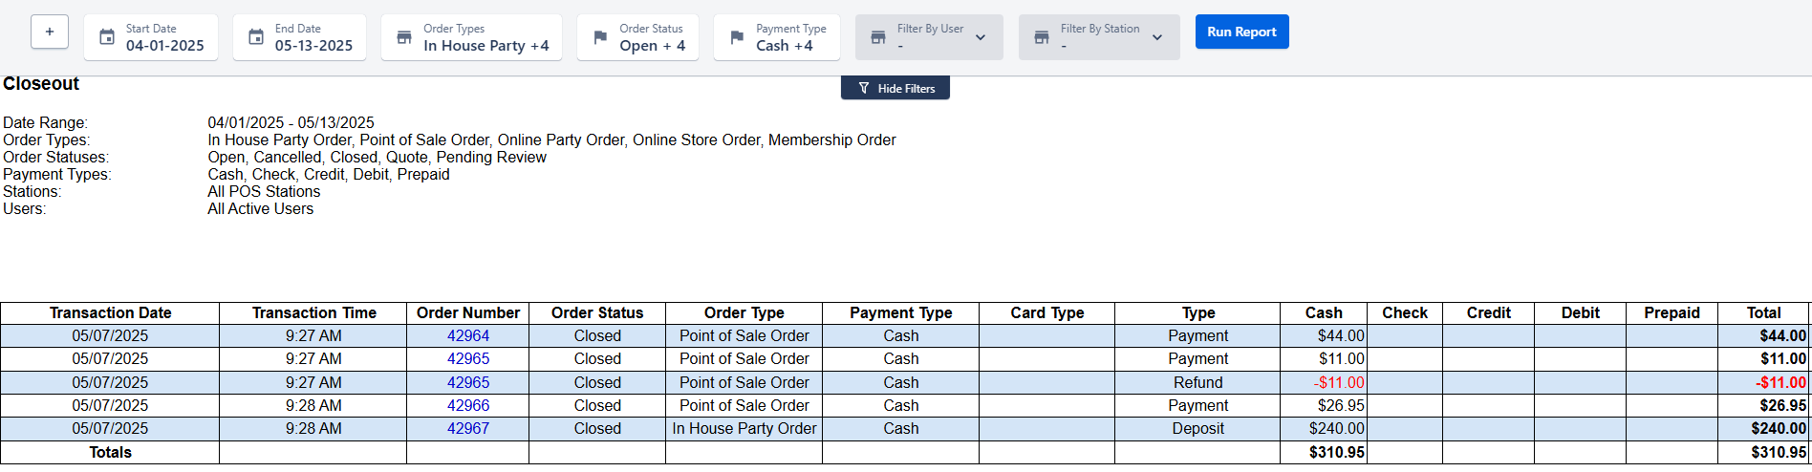1812x472 pixels.
Task: Click the Filter By User store icon
Action: click(878, 37)
